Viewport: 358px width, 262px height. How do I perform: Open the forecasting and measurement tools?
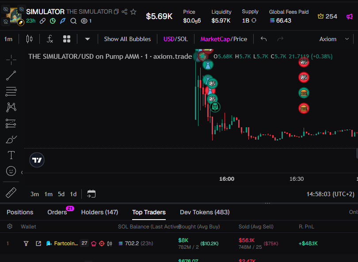point(11,123)
